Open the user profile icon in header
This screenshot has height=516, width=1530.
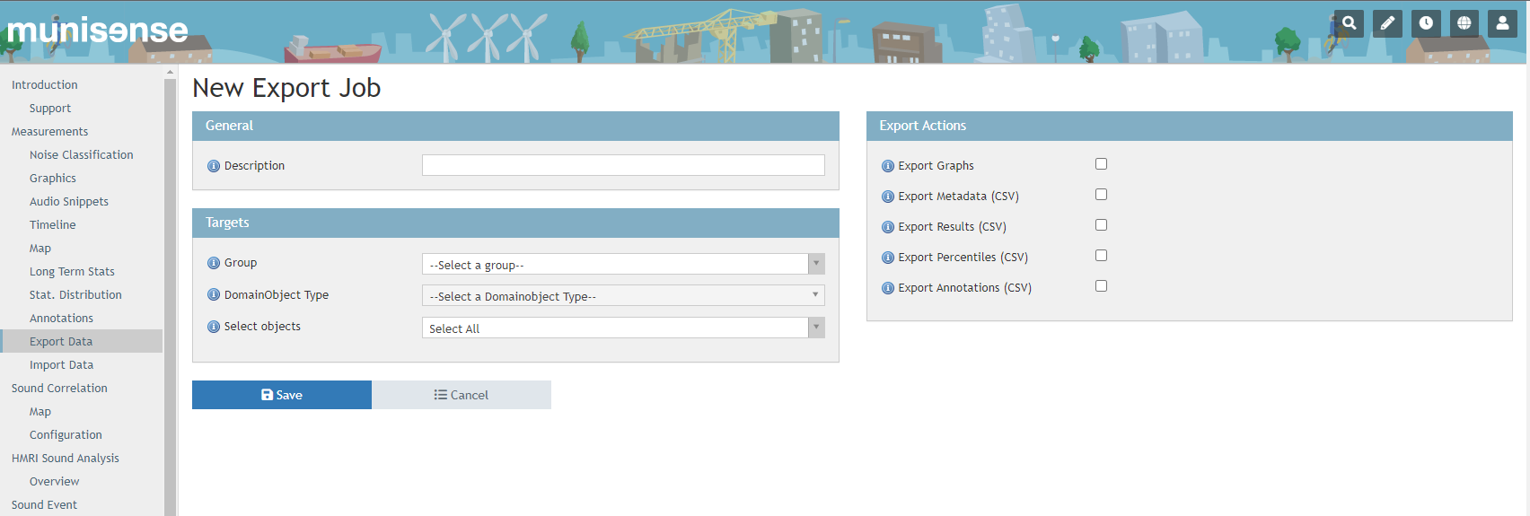[x=1502, y=23]
